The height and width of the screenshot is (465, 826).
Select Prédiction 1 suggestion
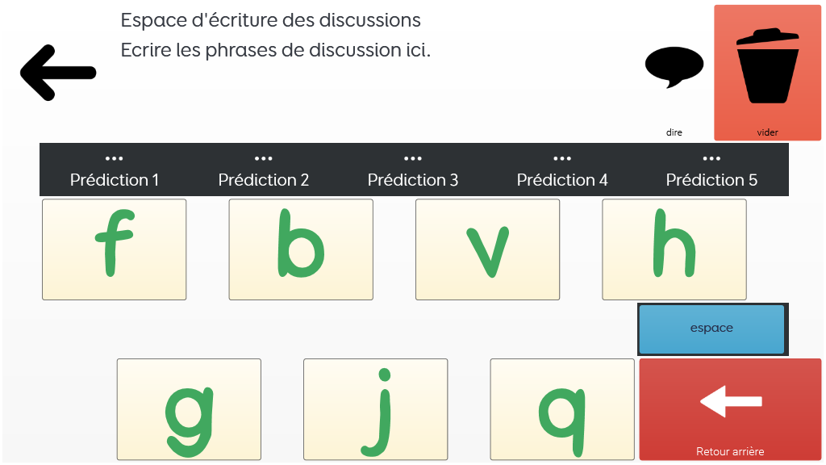[115, 179]
